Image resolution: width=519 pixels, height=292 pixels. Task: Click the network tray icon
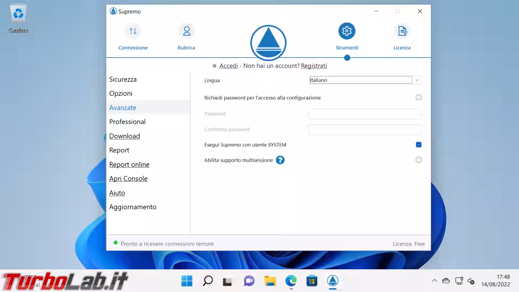(x=459, y=281)
